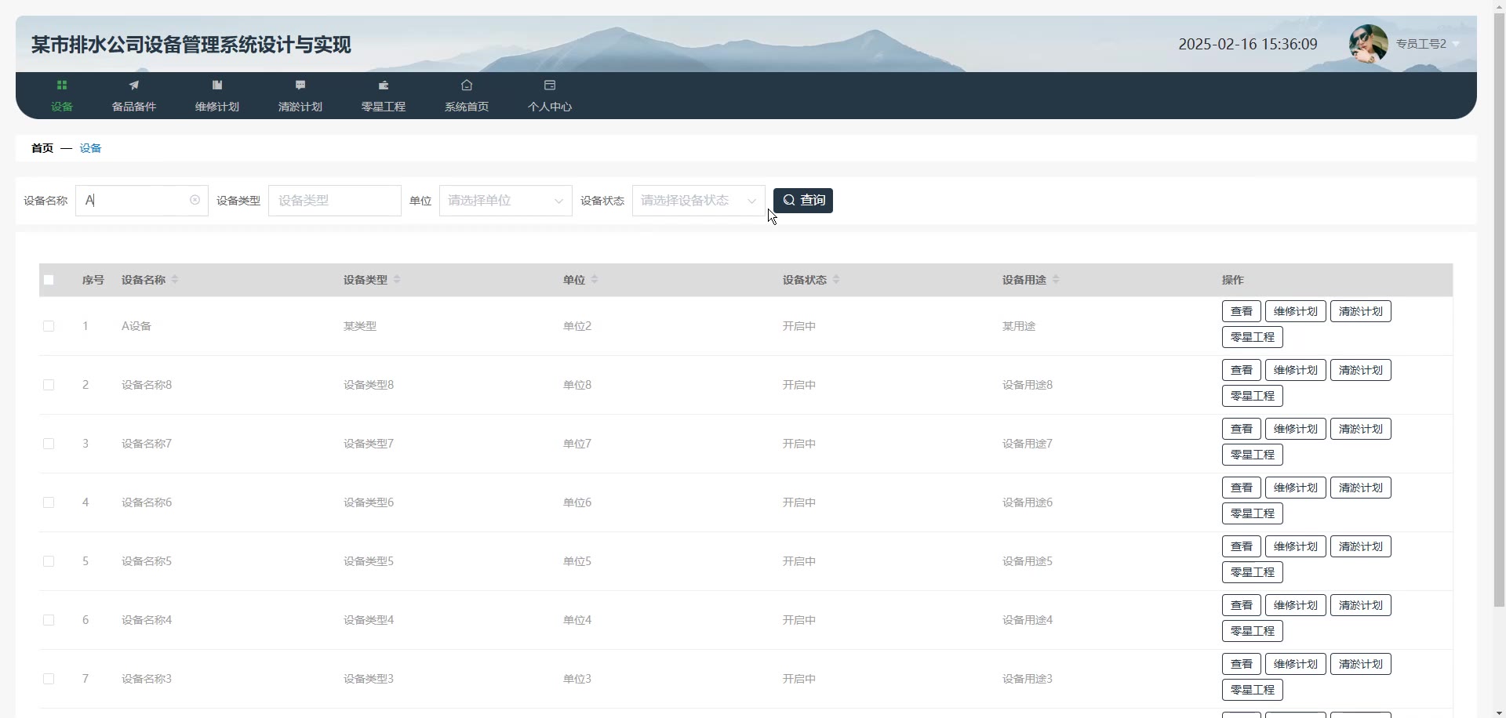Open the 设备 navigation tab
This screenshot has height=718, width=1506.
pyautogui.click(x=62, y=96)
